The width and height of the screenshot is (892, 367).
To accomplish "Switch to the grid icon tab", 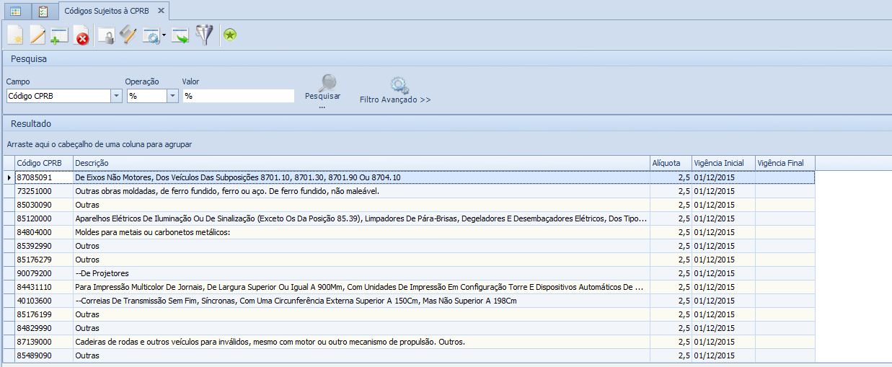I will (x=15, y=11).
